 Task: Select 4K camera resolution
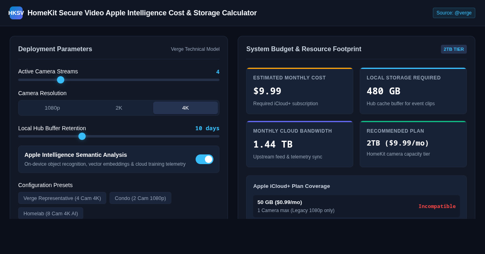pos(186,108)
